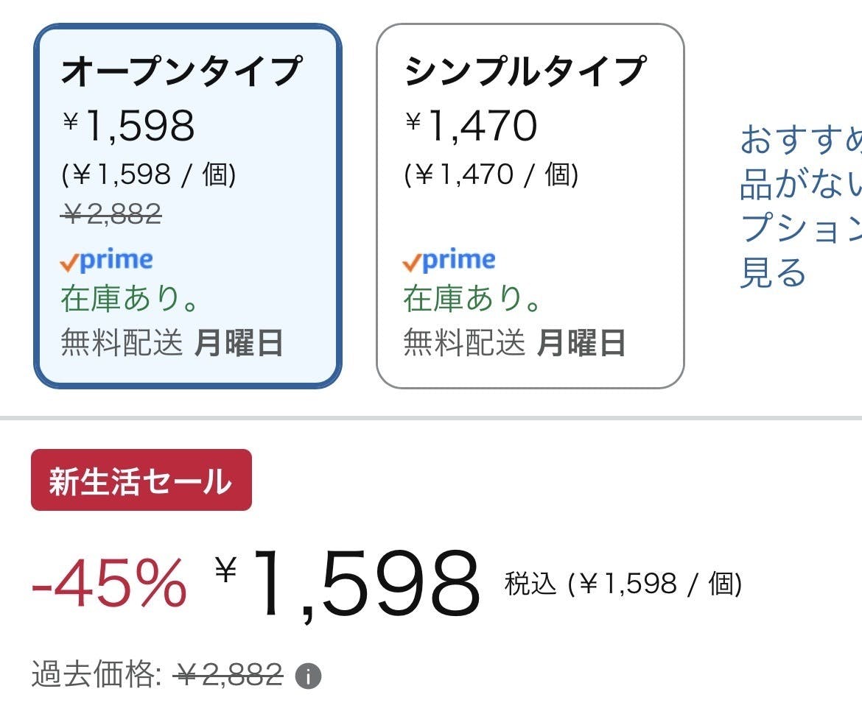Image resolution: width=862 pixels, height=711 pixels.
Task: Click ¥1,598 price inside オープンタイプ card
Action: coord(129,125)
